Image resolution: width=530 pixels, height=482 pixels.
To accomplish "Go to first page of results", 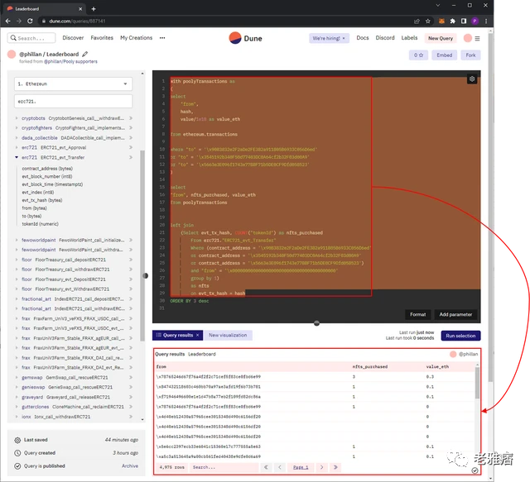I will click(x=266, y=467).
